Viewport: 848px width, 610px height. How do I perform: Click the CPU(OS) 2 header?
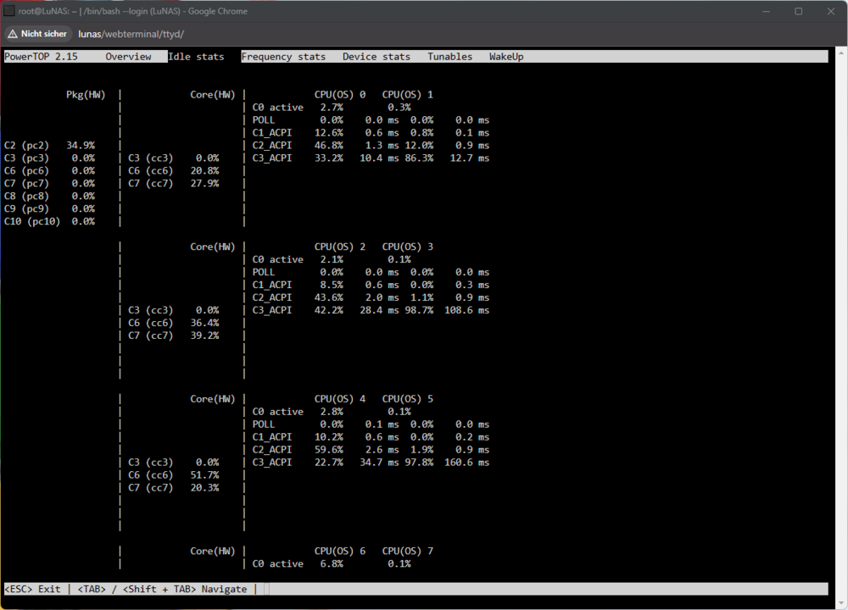(340, 247)
